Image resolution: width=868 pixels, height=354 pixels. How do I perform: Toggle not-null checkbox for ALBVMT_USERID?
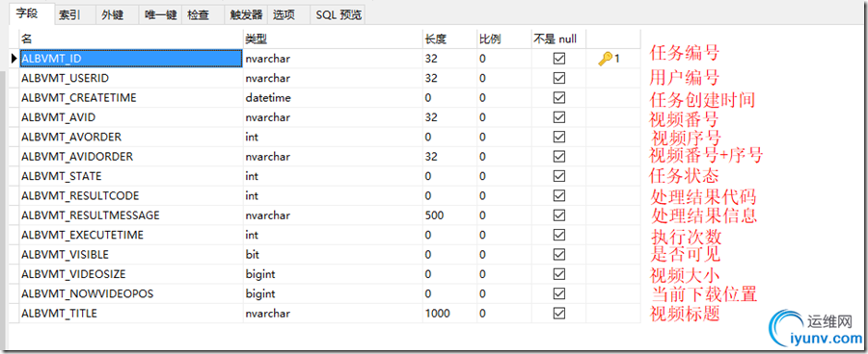(559, 79)
